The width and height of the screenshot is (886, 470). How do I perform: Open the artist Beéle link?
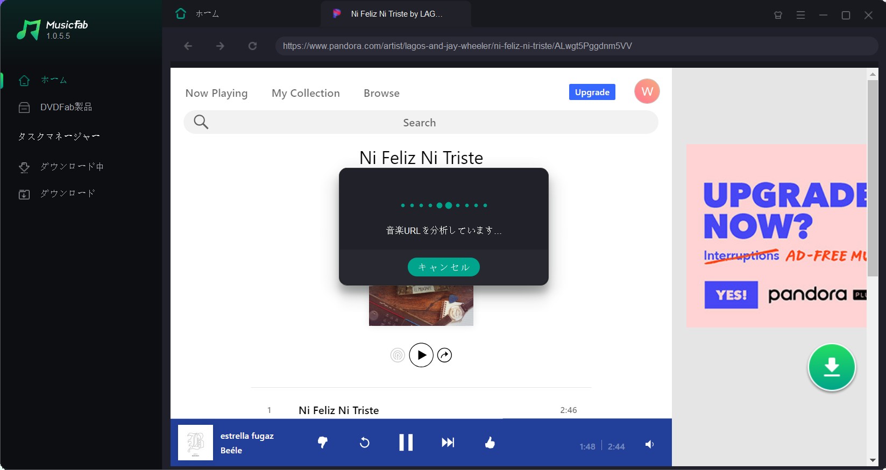(231, 451)
